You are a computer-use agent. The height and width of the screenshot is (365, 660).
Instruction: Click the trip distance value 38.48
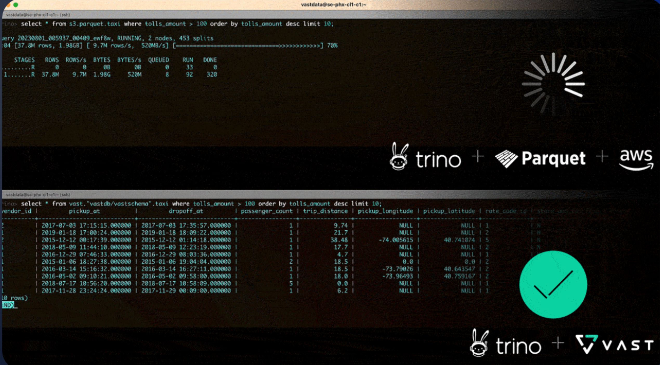pyautogui.click(x=339, y=240)
